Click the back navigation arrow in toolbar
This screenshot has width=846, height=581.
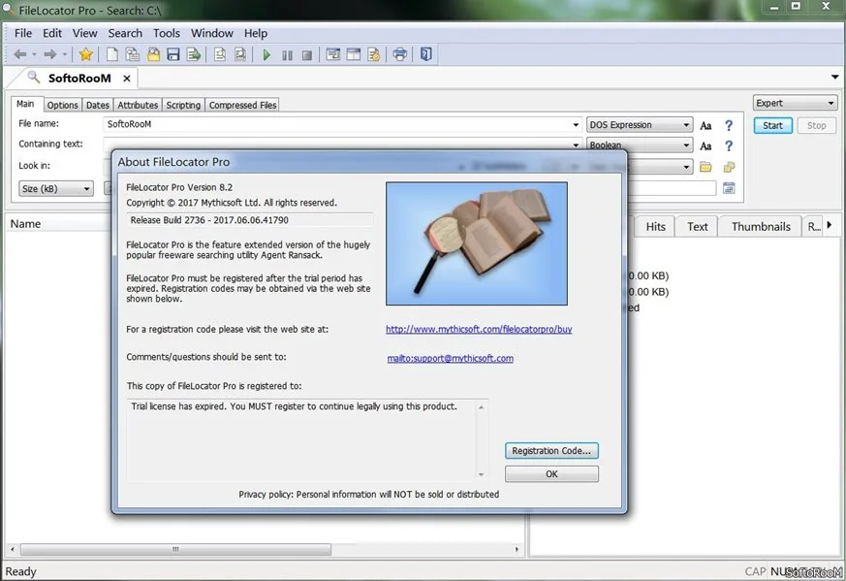[x=20, y=54]
